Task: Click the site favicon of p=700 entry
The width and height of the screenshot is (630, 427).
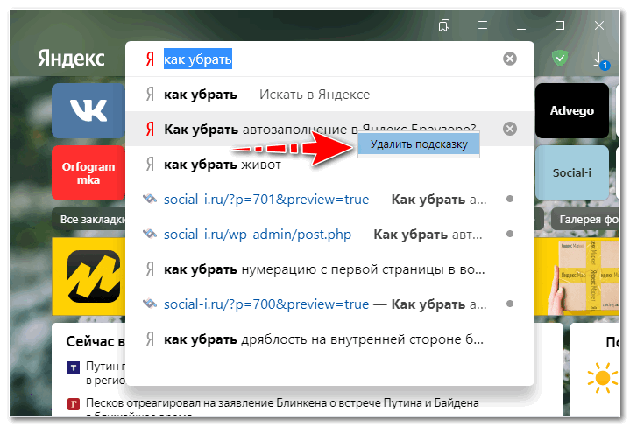Action: [150, 304]
